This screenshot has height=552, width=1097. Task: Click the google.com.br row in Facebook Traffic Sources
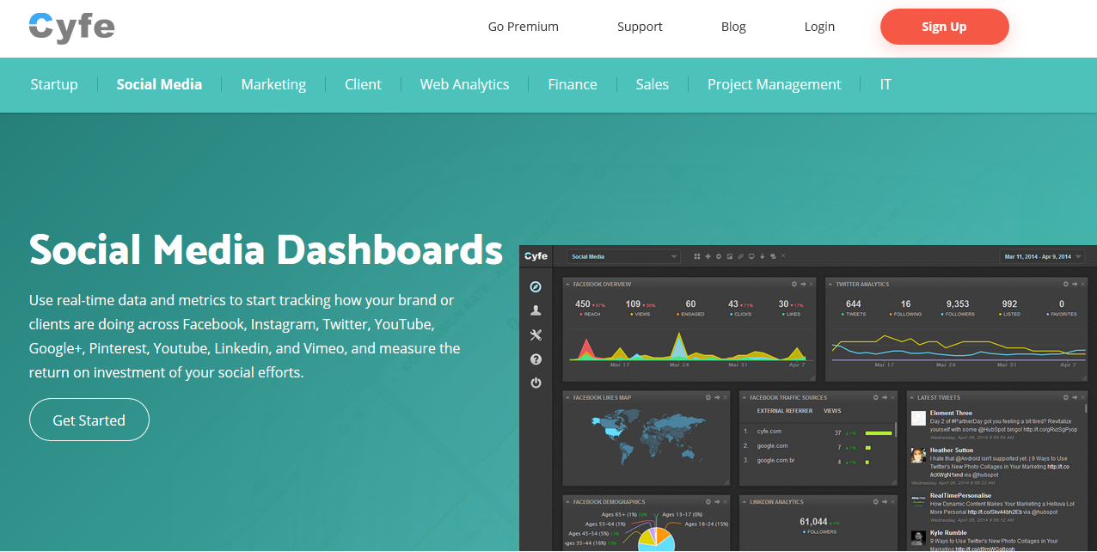point(817,461)
